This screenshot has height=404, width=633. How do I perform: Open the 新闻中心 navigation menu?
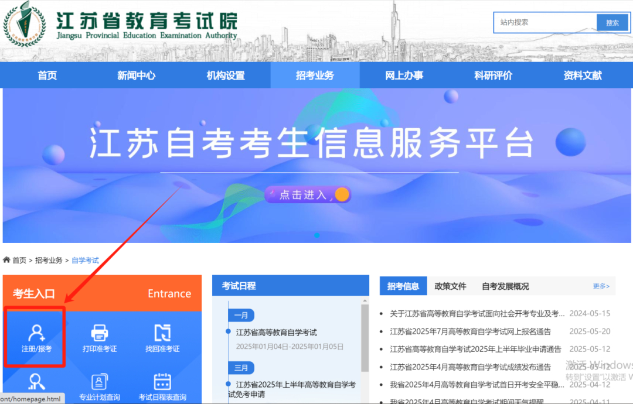[137, 76]
